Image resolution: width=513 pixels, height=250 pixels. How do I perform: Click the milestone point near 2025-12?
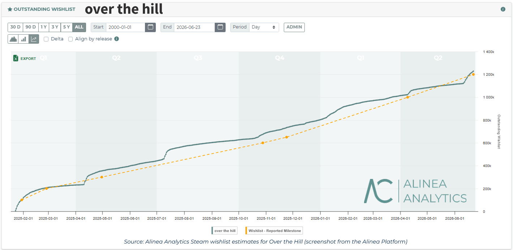(x=286, y=137)
